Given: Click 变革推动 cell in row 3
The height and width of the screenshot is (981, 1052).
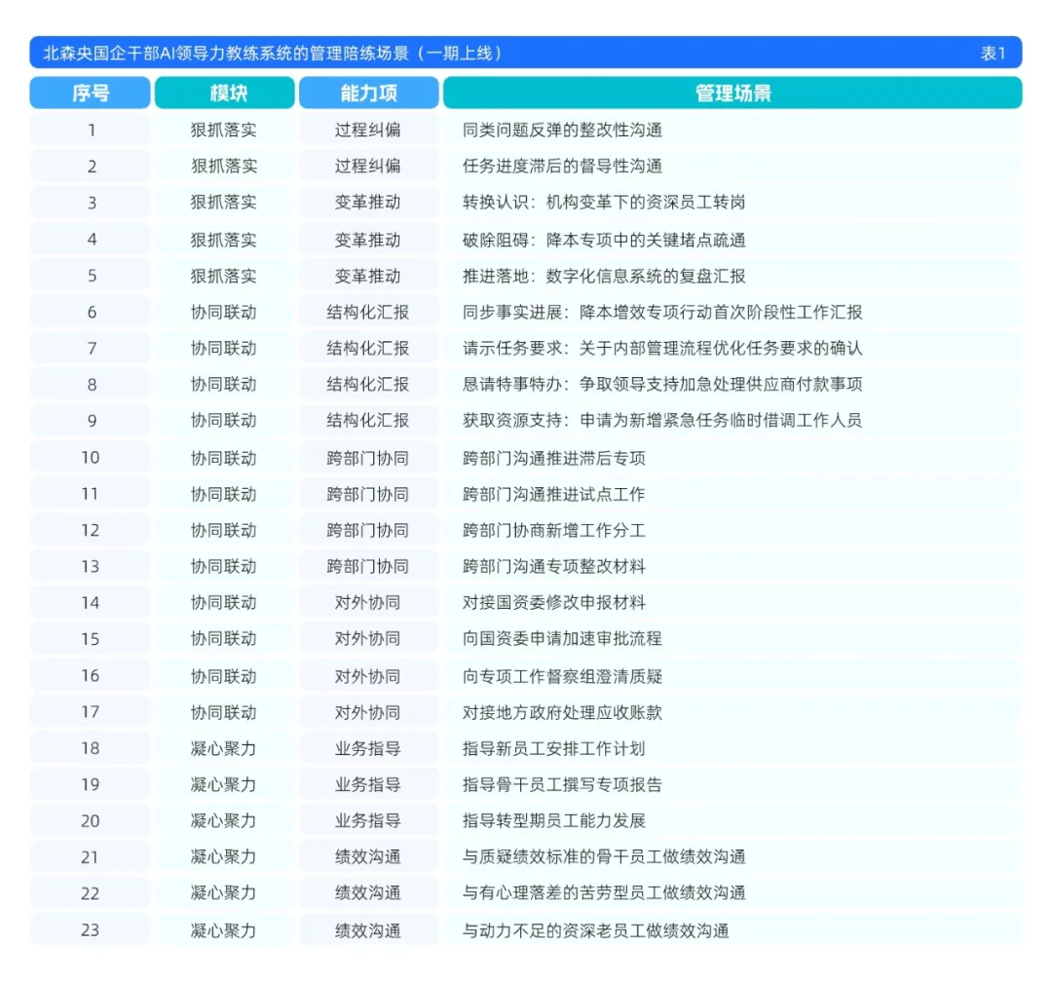Looking at the screenshot, I should tap(367, 202).
